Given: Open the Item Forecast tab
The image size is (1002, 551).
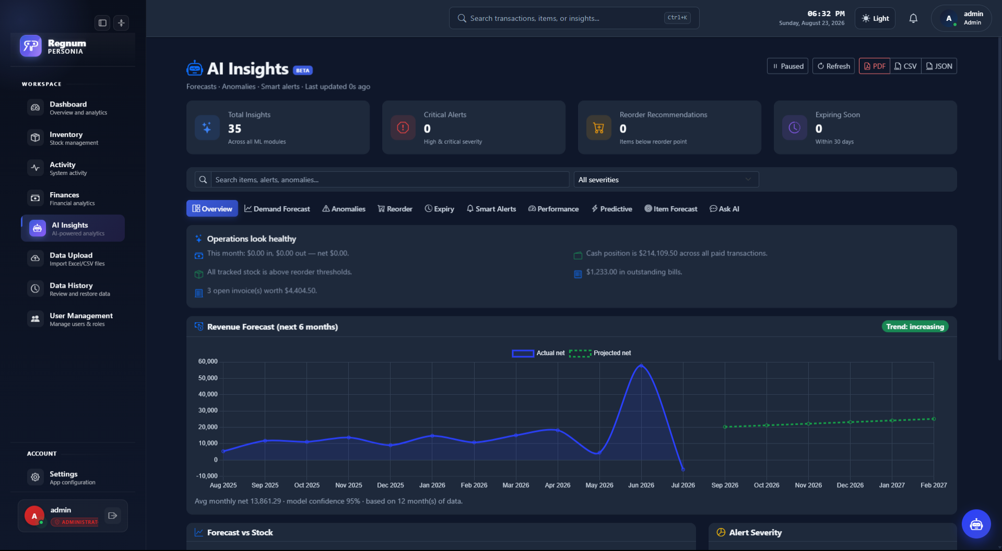Looking at the screenshot, I should click(671, 209).
